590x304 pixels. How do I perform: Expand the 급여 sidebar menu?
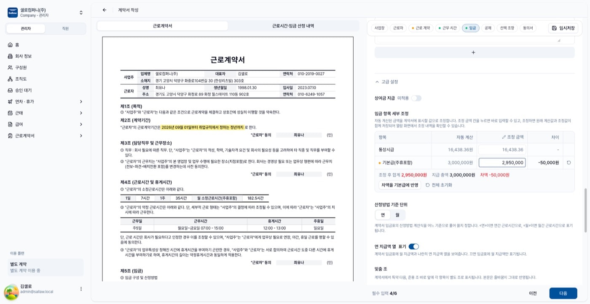click(x=46, y=124)
